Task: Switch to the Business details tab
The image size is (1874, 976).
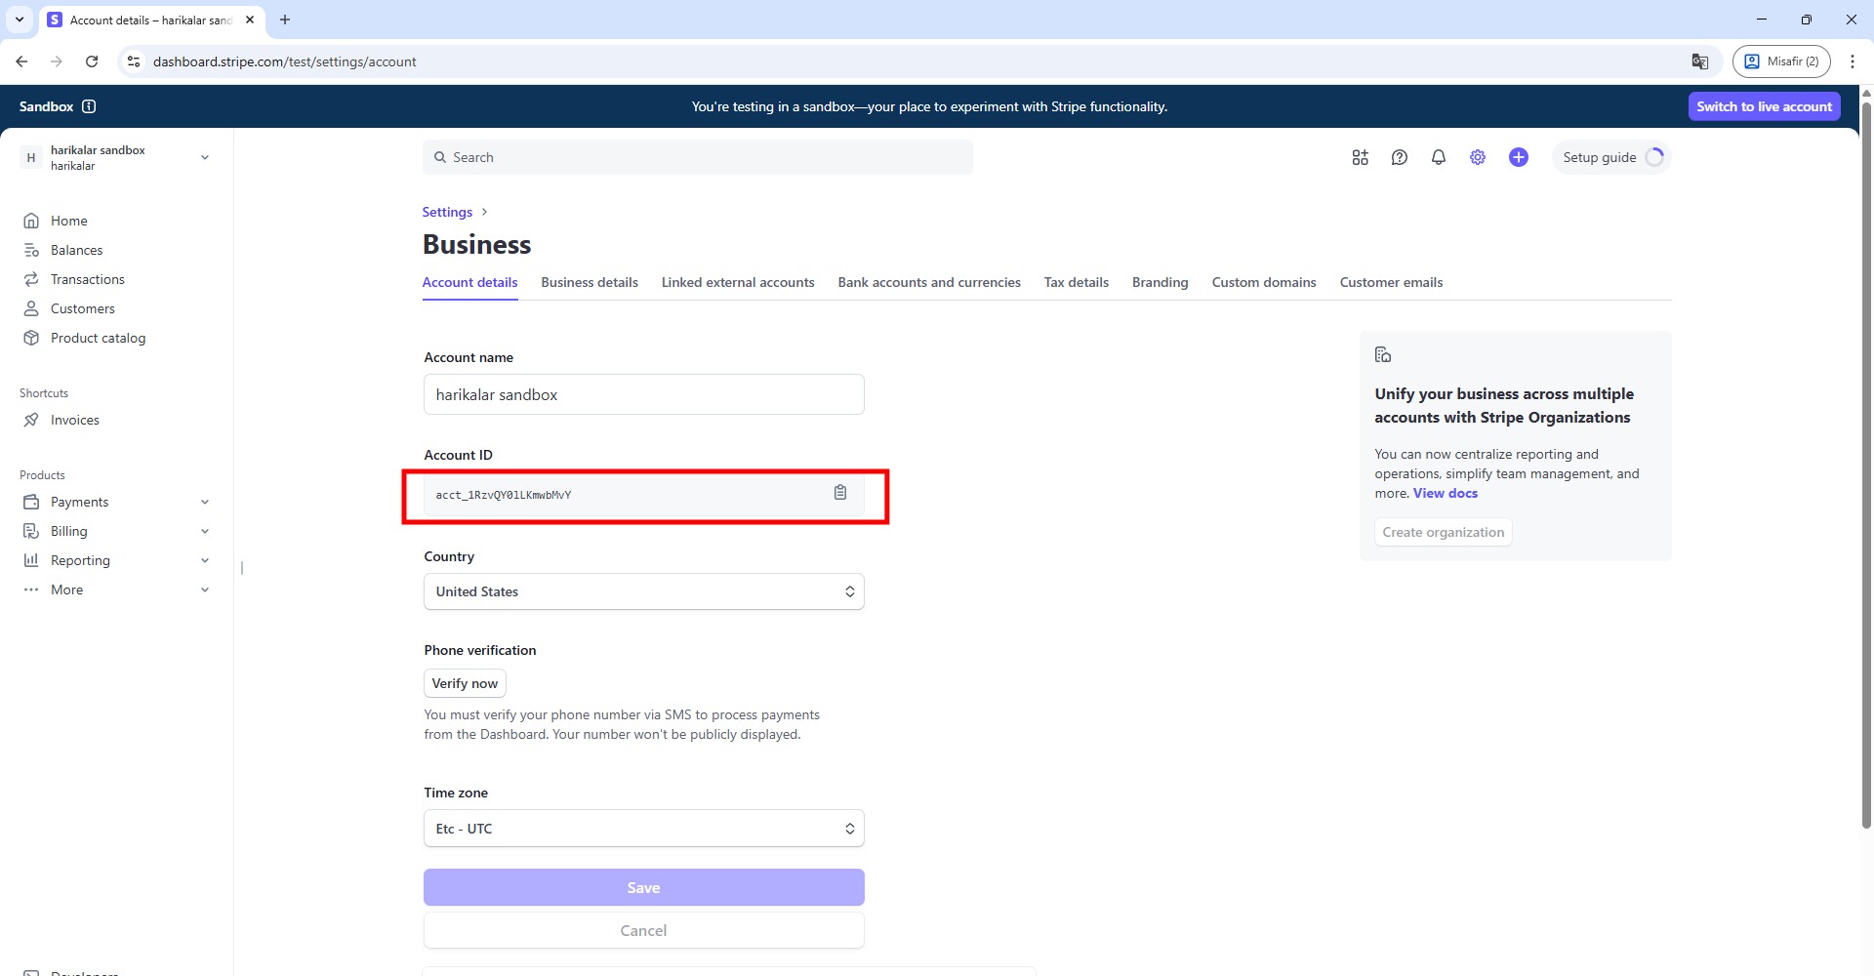Action: (x=589, y=282)
